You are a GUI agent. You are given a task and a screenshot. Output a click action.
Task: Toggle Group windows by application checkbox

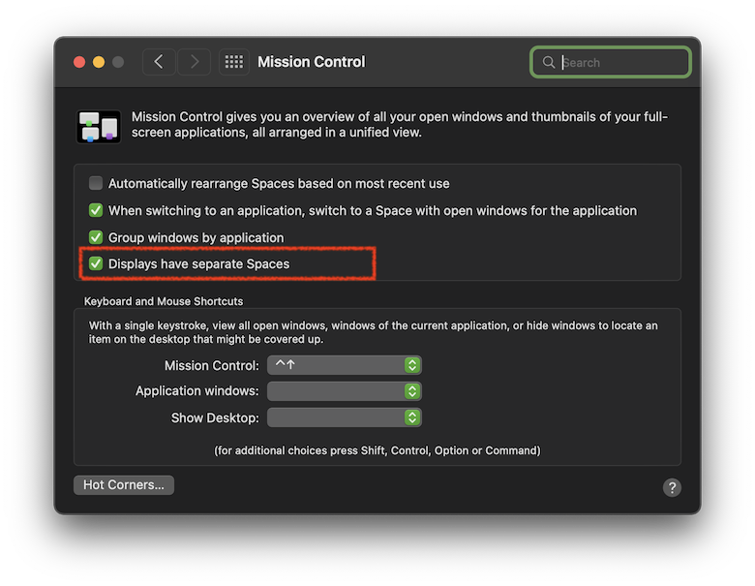coord(96,237)
